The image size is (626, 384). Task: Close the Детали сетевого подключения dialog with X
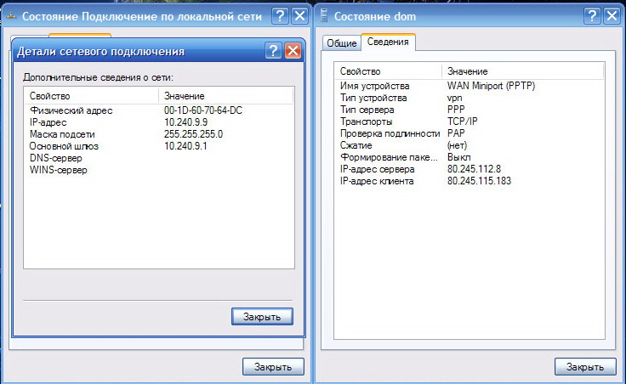click(293, 52)
